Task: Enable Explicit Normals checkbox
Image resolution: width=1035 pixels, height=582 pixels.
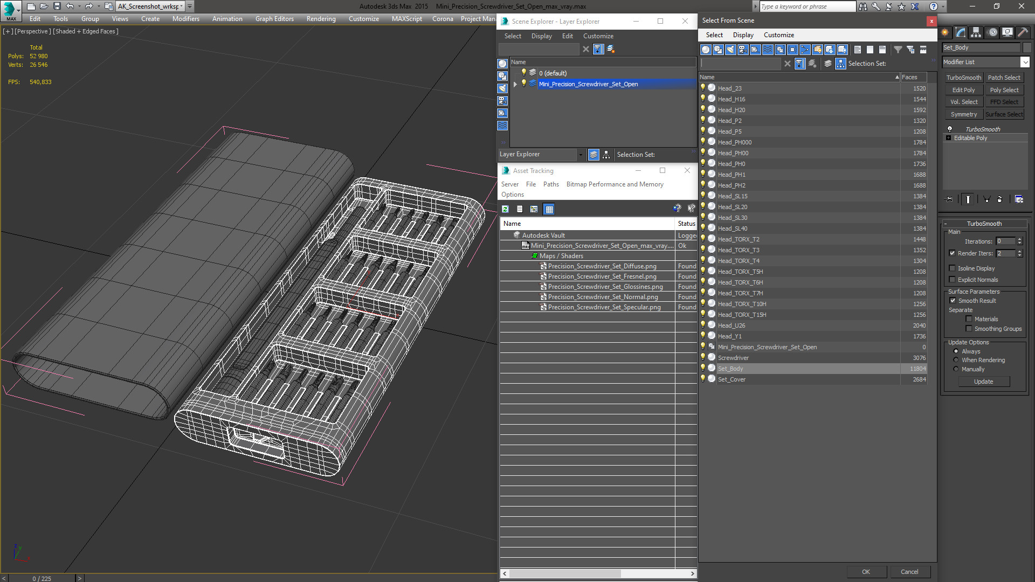Action: coord(952,280)
